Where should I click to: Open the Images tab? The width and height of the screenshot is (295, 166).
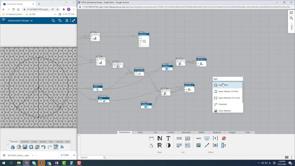(x=232, y=132)
